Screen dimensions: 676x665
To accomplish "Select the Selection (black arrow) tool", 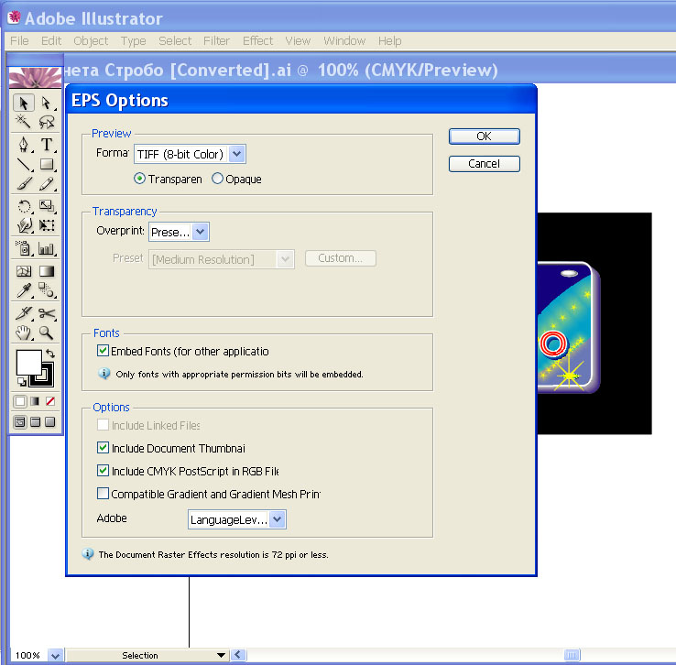I will click(23, 104).
